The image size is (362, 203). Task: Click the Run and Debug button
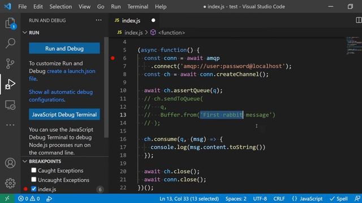(x=64, y=48)
